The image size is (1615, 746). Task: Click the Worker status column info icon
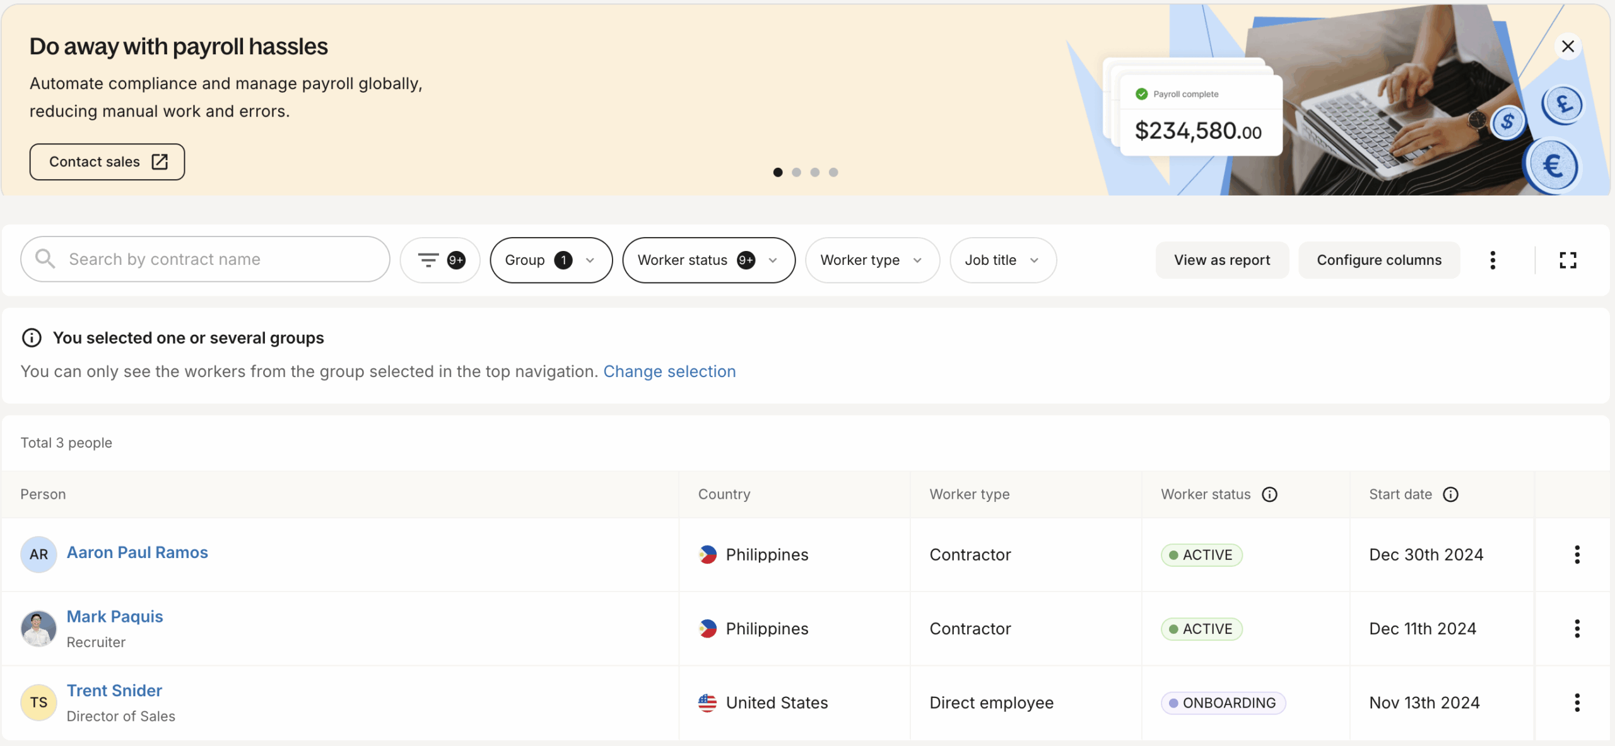tap(1269, 494)
